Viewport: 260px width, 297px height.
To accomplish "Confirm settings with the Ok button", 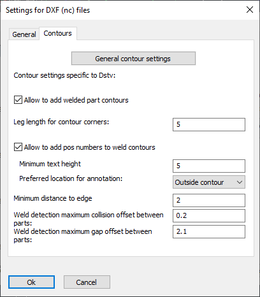I will point(31,282).
